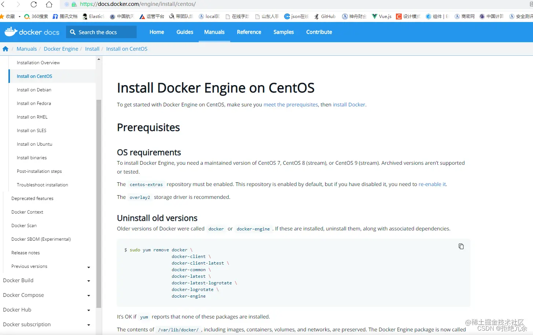Open the 在线字数 bookmark

[237, 17]
